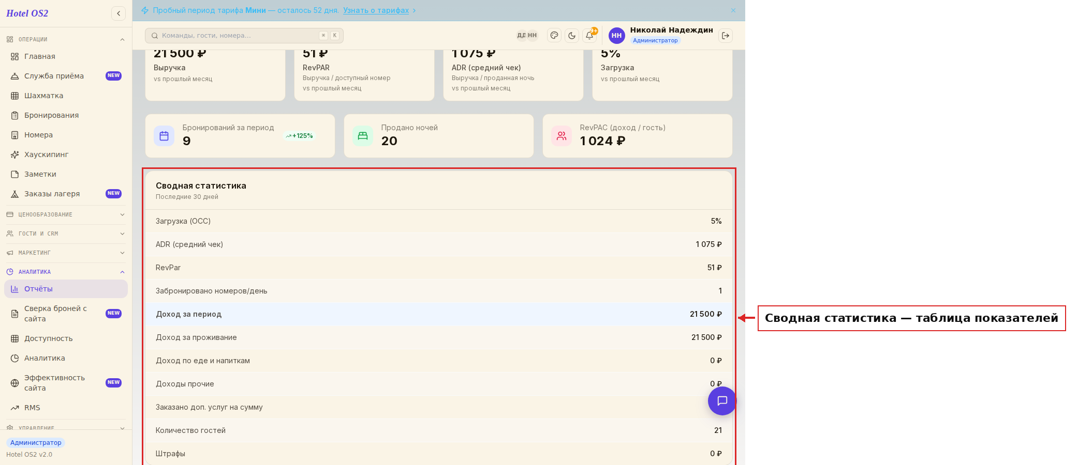Open the theme palette icon
Viewport: 1078px width, 465px height.
pyautogui.click(x=554, y=36)
